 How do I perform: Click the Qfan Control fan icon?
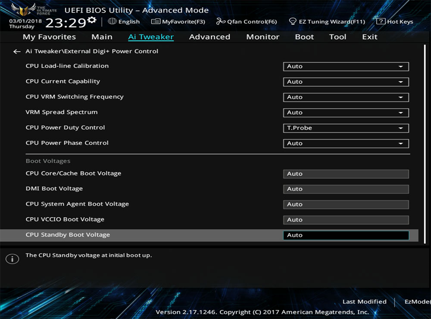[x=221, y=21]
